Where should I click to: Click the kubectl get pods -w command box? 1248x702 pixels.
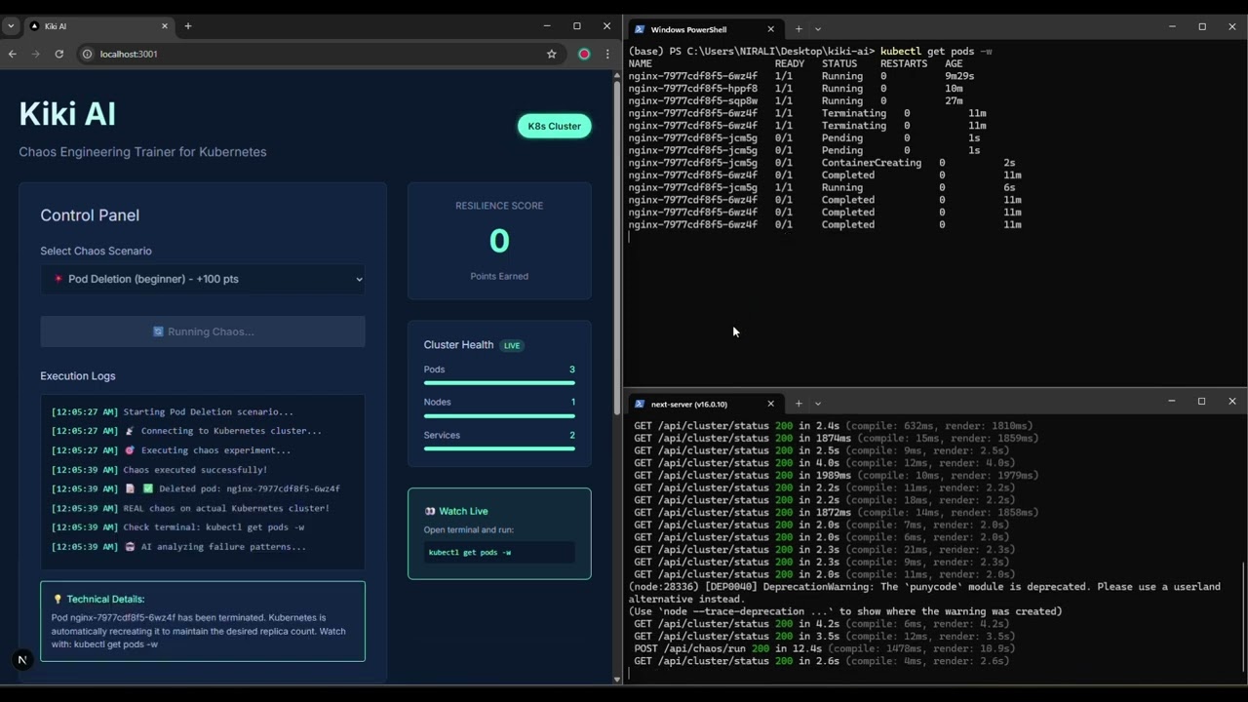(x=499, y=552)
